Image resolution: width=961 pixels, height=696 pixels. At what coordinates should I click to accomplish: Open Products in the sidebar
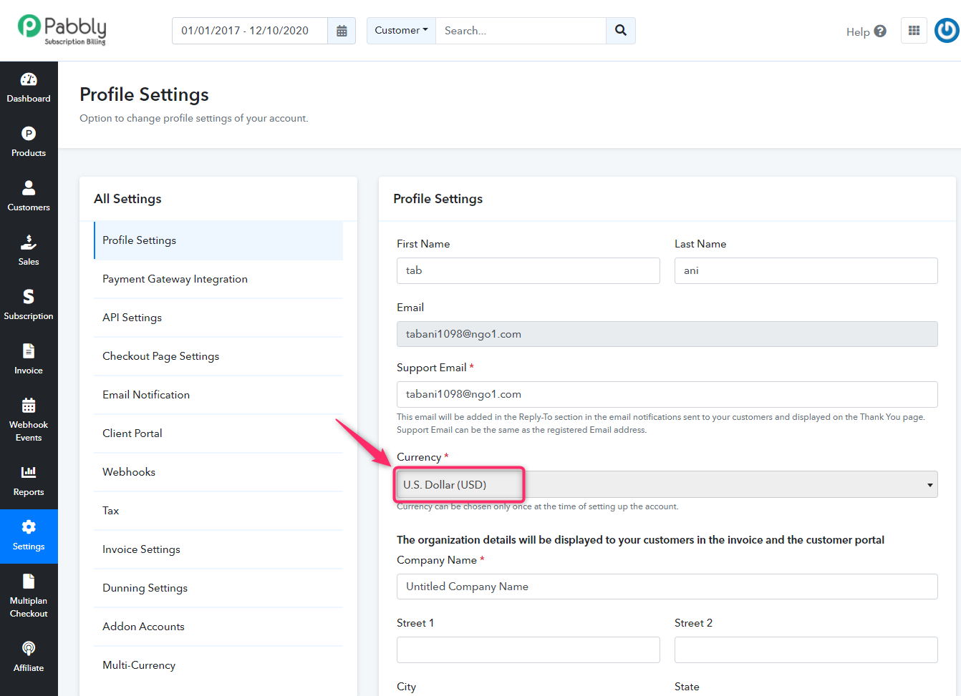[29, 142]
